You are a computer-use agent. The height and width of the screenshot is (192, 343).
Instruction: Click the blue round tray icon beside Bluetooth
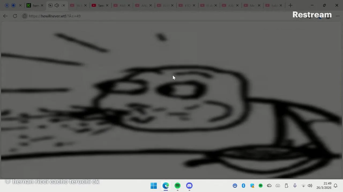click(x=235, y=186)
